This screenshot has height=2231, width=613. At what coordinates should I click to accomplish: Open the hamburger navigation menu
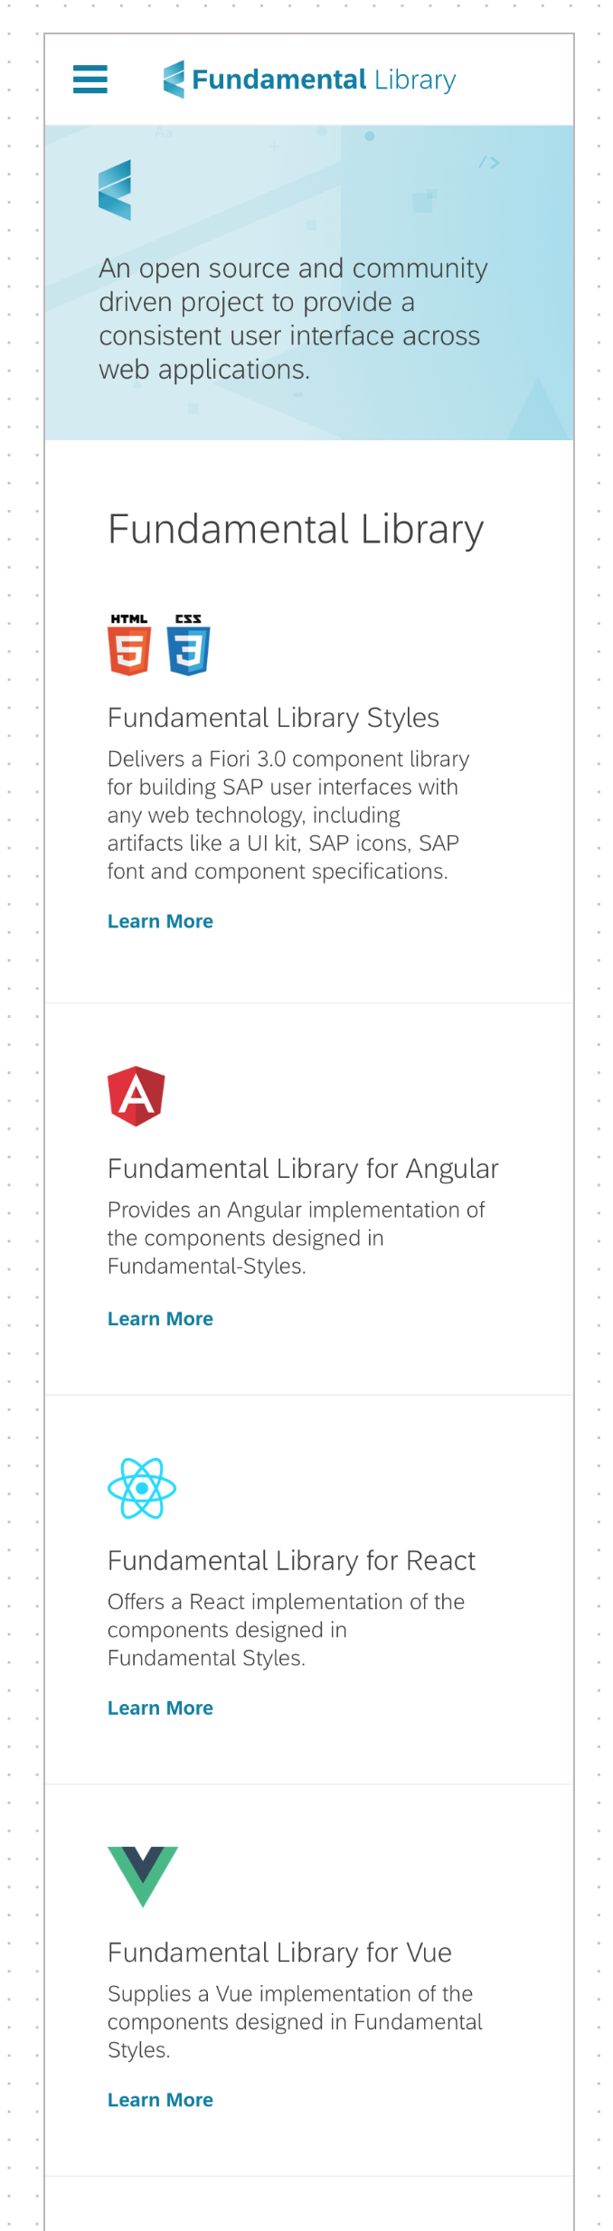click(x=90, y=80)
